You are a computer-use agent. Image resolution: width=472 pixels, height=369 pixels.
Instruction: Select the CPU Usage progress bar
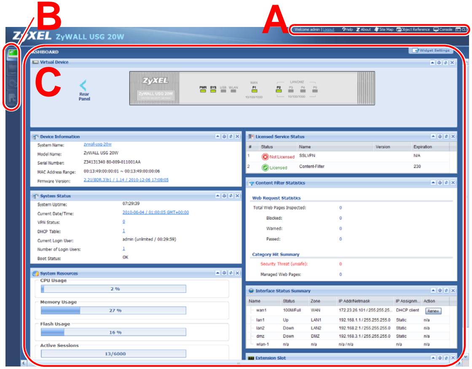pos(113,289)
